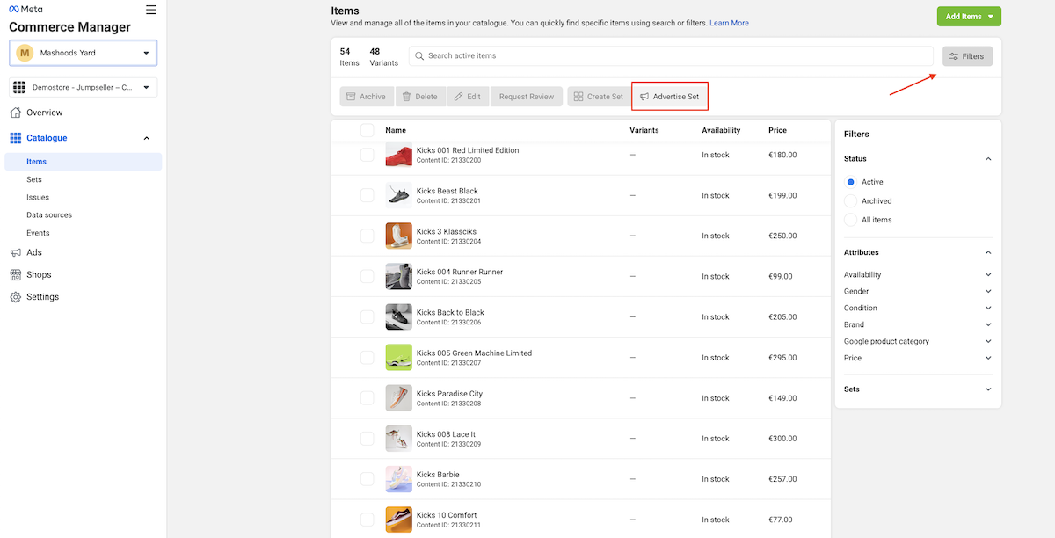Open the Add Items dropdown button
This screenshot has width=1055, height=538.
click(969, 16)
